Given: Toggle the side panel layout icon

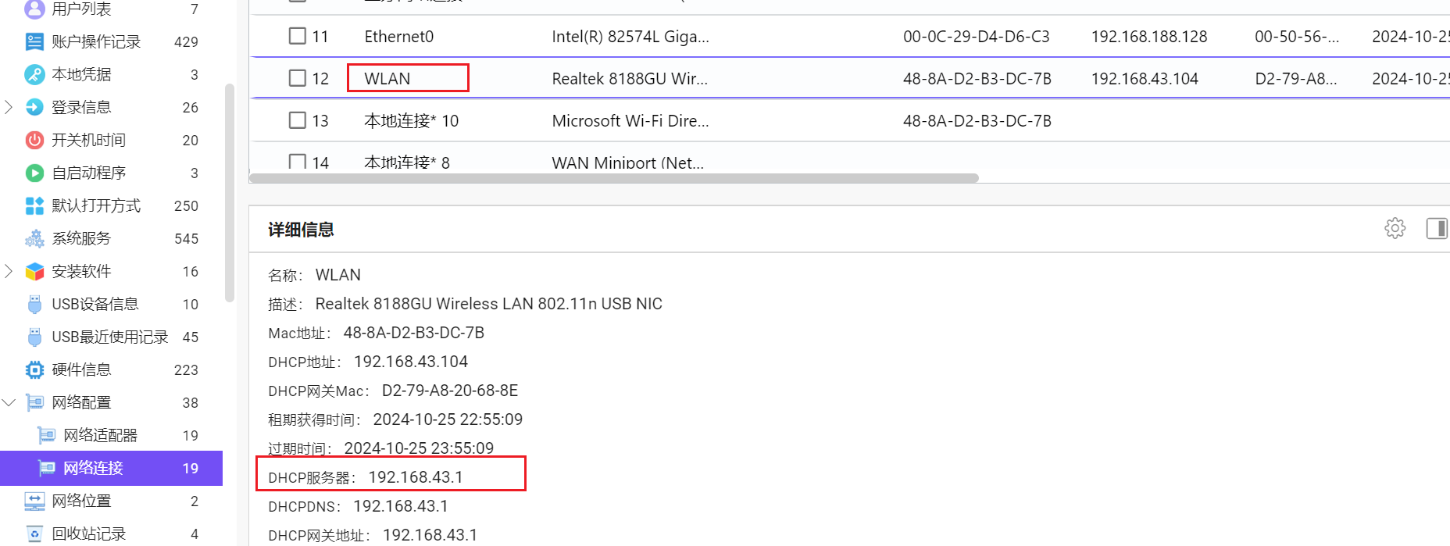Looking at the screenshot, I should [1436, 228].
